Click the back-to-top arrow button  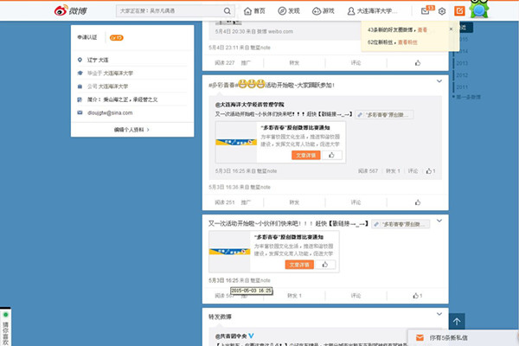(458, 321)
